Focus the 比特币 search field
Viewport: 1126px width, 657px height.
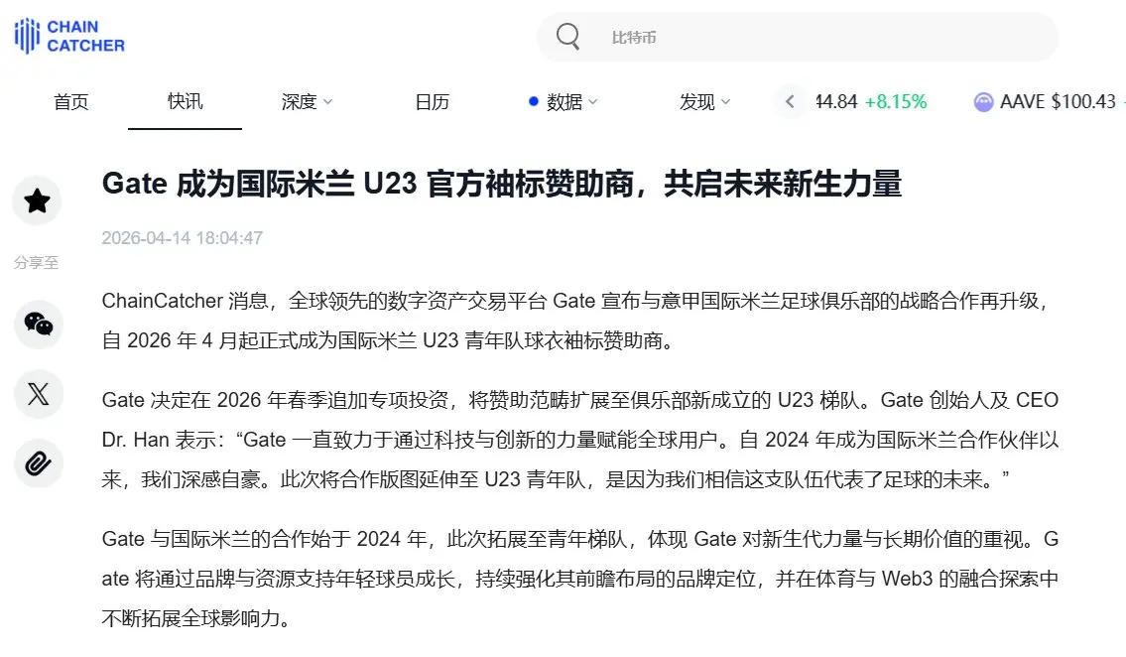[797, 37]
